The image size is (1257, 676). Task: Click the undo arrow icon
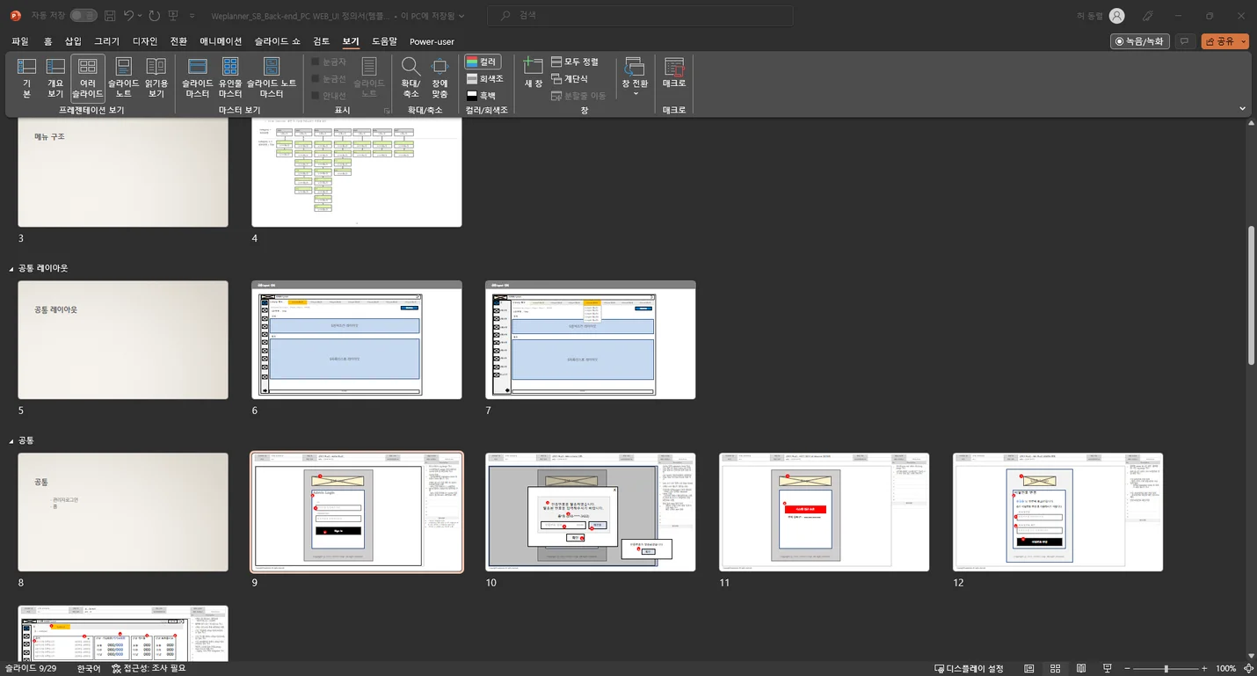[x=129, y=16]
